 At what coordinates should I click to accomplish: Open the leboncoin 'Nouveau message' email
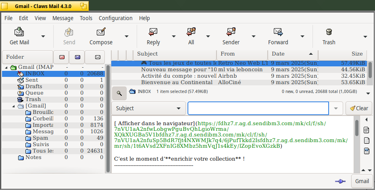click(x=239, y=70)
